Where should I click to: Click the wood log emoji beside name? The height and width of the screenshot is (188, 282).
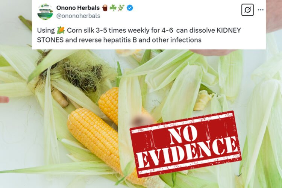[105, 8]
